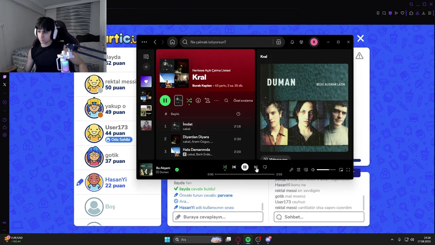Open the play queue icon

tap(298, 170)
